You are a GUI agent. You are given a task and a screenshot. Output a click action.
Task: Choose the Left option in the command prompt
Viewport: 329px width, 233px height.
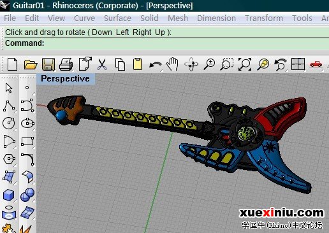tap(122, 32)
